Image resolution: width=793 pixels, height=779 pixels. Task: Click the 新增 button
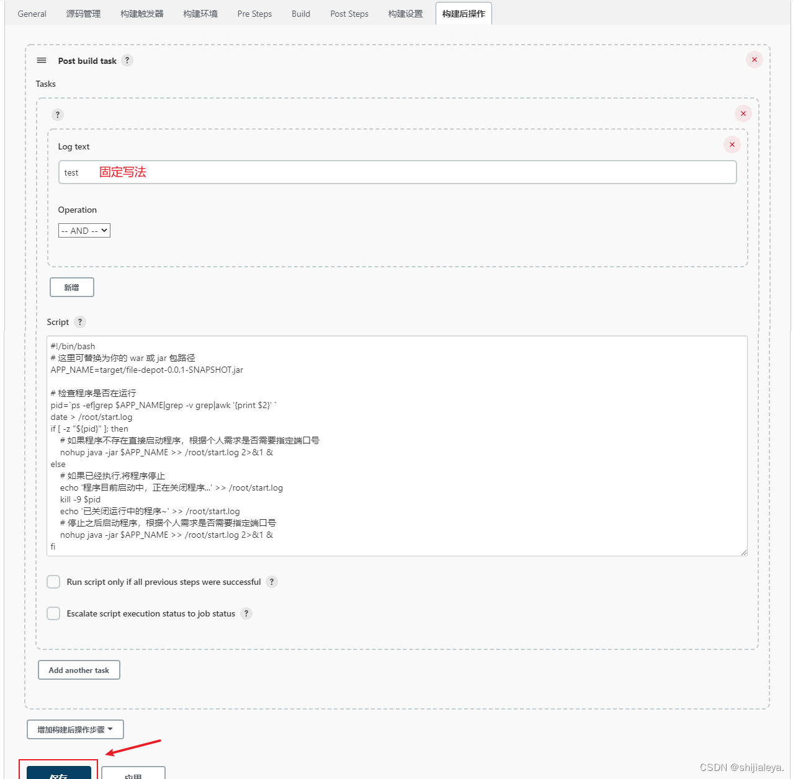tap(72, 287)
